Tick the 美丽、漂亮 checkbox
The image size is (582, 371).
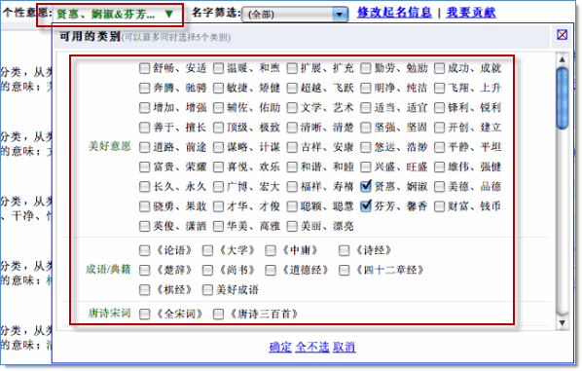[x=292, y=226]
